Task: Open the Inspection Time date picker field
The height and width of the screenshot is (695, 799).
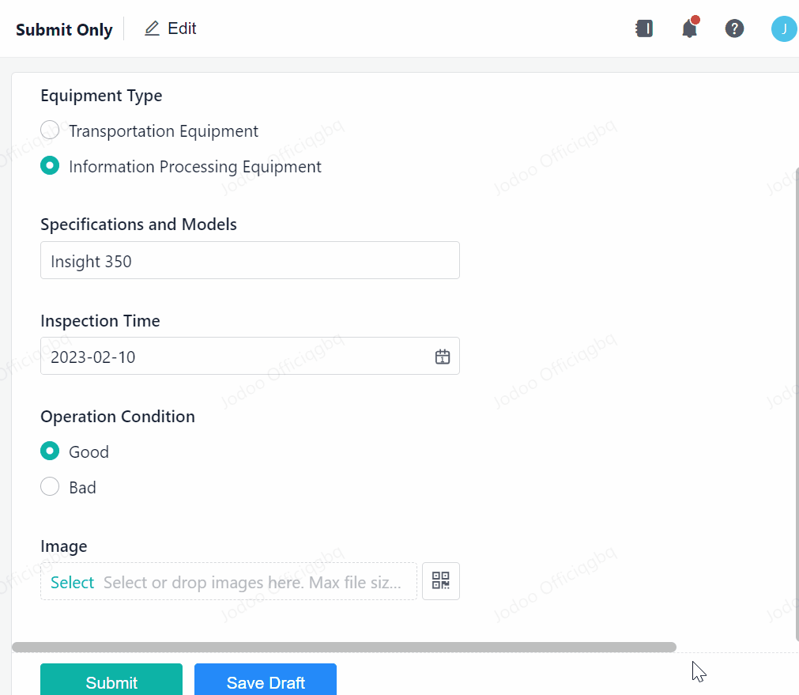Action: point(237,357)
